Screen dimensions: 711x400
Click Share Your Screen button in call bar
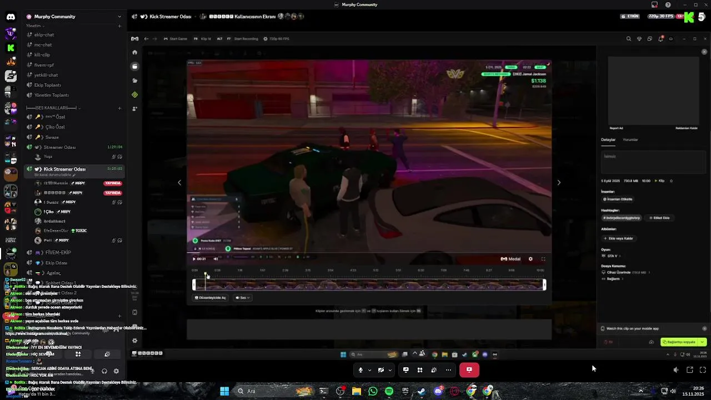point(405,370)
